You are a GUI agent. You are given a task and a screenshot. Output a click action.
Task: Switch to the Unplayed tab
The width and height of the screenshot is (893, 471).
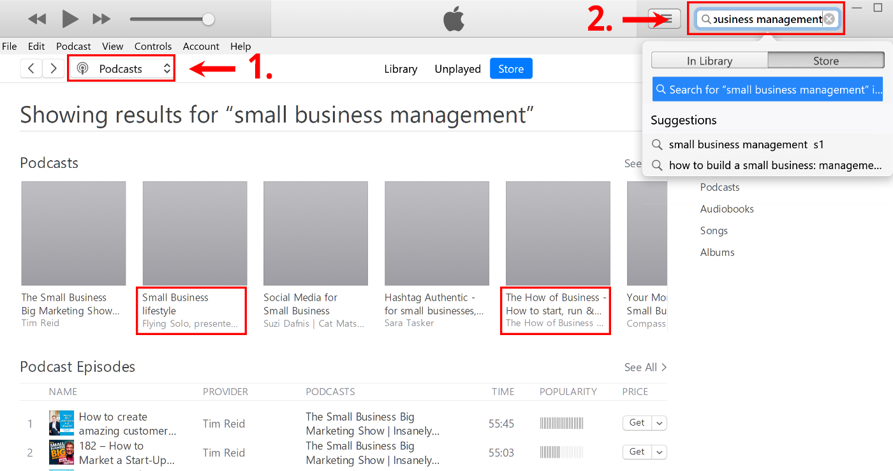point(457,69)
